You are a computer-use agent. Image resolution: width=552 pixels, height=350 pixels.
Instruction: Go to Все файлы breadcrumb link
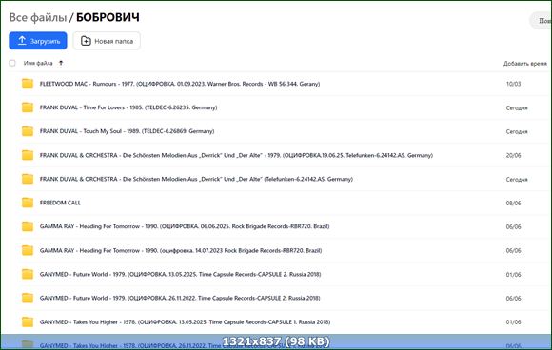pyautogui.click(x=38, y=17)
